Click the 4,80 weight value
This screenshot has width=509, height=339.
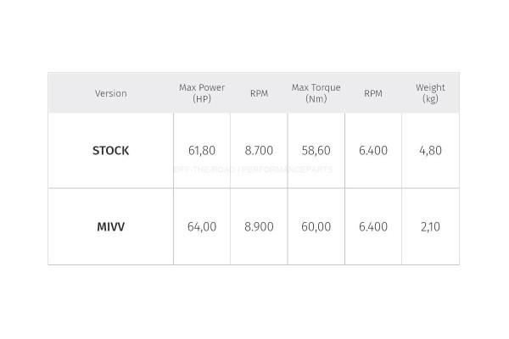pos(430,151)
